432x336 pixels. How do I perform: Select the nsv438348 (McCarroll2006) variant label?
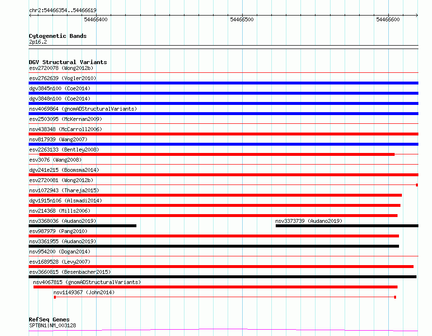tap(66, 129)
